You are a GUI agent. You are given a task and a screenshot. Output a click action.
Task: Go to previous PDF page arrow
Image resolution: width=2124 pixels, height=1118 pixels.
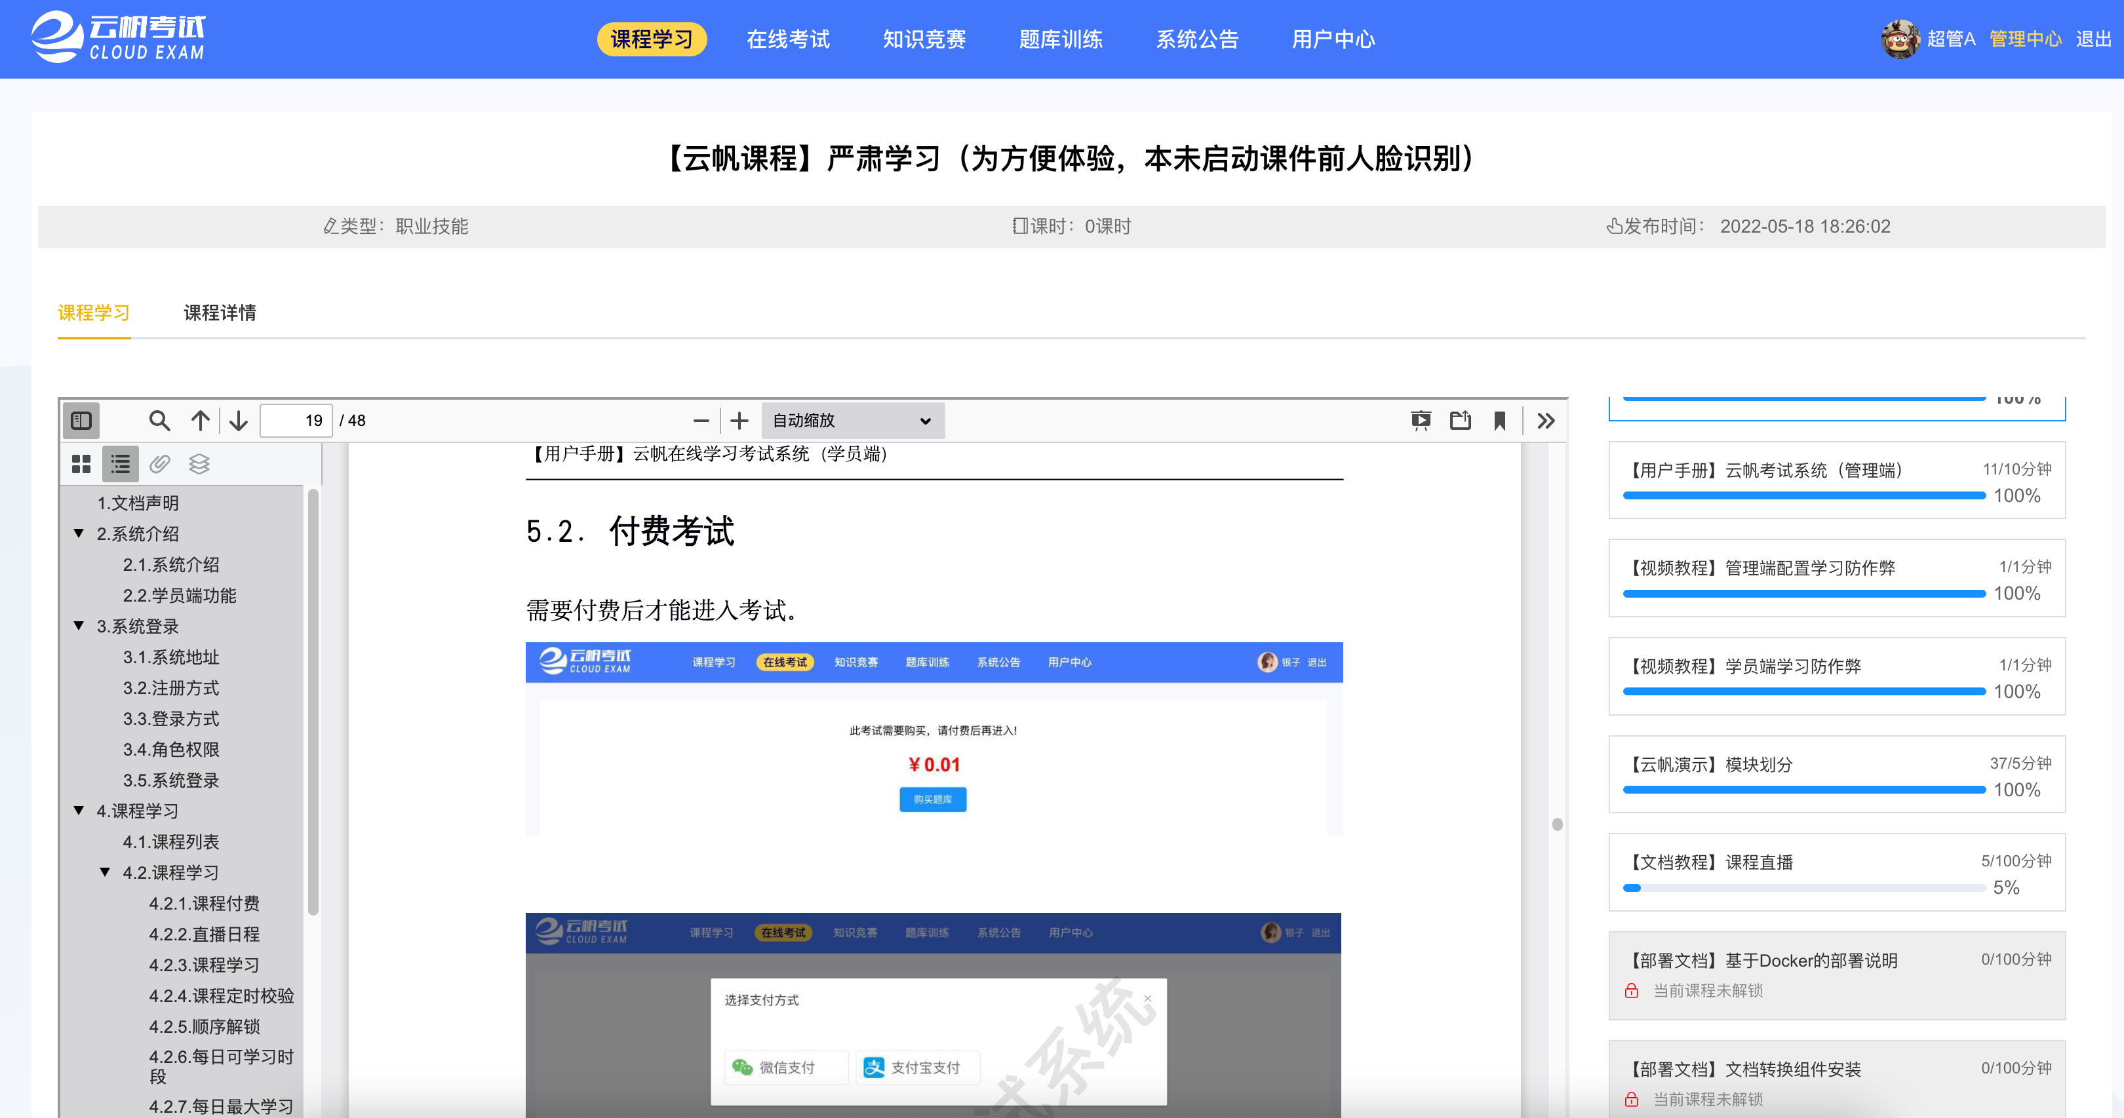[x=201, y=421]
